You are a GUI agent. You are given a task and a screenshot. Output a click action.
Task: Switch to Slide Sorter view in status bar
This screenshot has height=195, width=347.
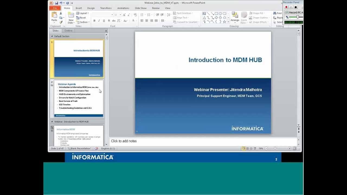[x=247, y=148]
